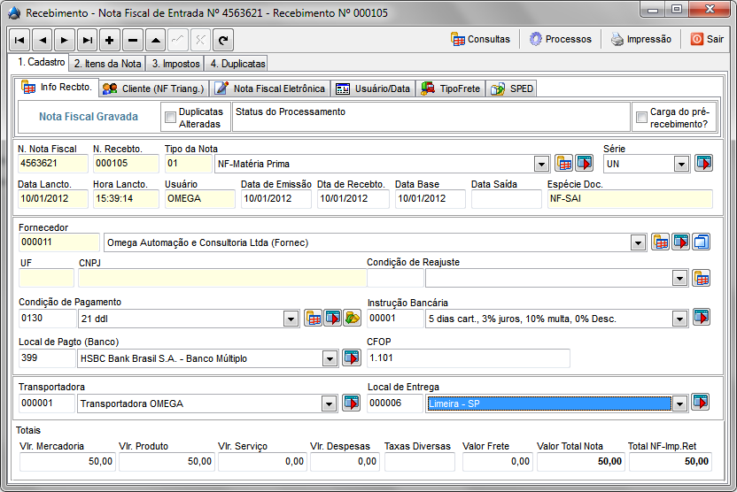Go to first record navigation button
This screenshot has width=737, height=492.
pyautogui.click(x=19, y=40)
